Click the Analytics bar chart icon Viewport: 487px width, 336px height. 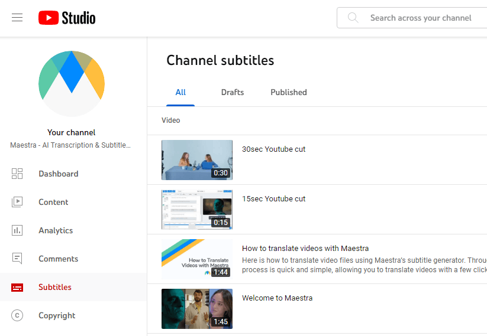pos(17,230)
